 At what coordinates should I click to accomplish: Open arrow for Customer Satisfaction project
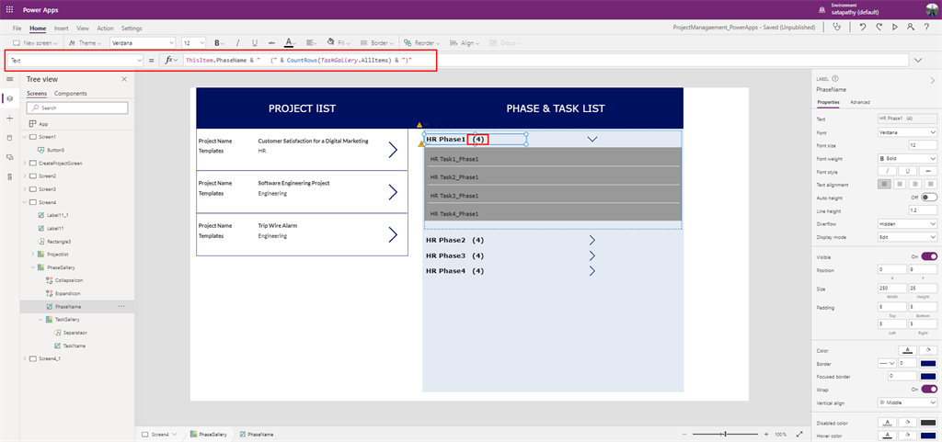pyautogui.click(x=394, y=150)
